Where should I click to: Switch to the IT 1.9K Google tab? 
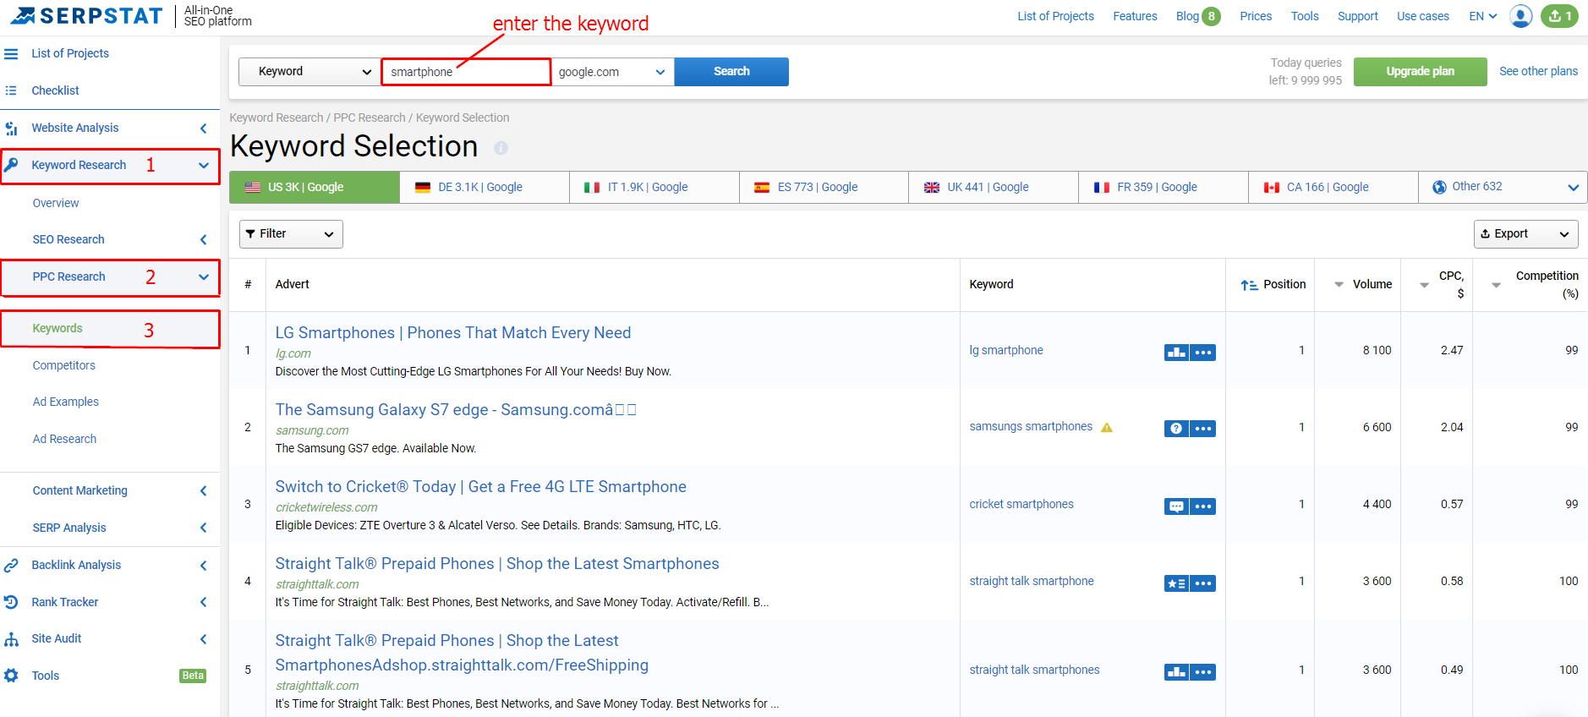pos(654,187)
